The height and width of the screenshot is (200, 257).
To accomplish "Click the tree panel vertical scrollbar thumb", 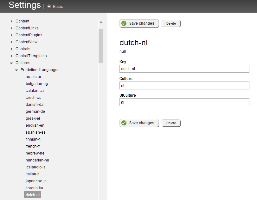I will (101, 46).
